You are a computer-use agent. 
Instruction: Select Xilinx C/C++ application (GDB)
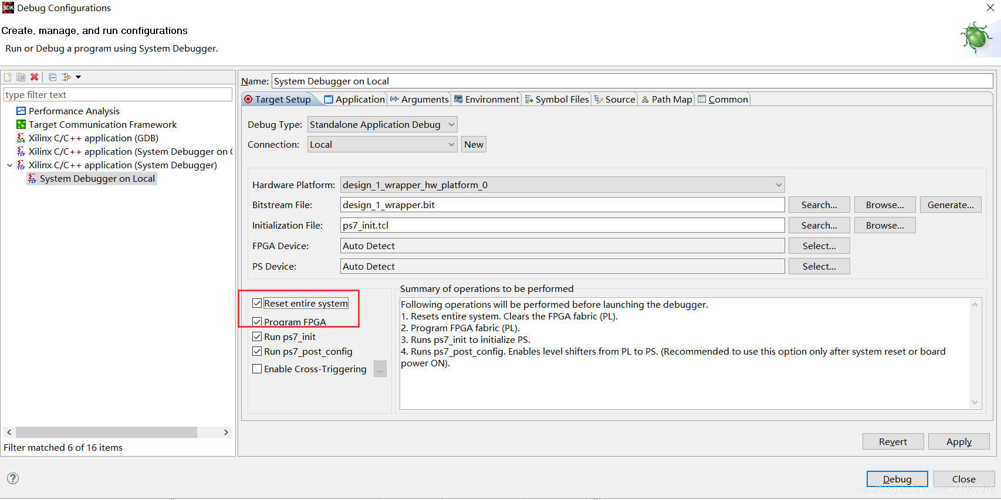93,138
